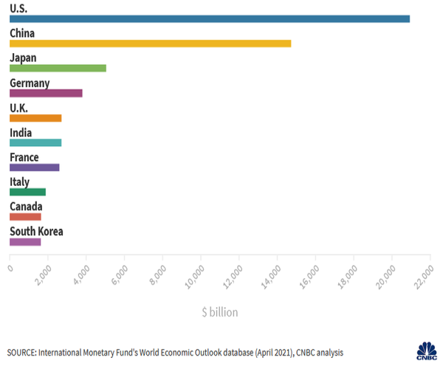Click the red Canada bar
The image size is (443, 369).
point(25,217)
